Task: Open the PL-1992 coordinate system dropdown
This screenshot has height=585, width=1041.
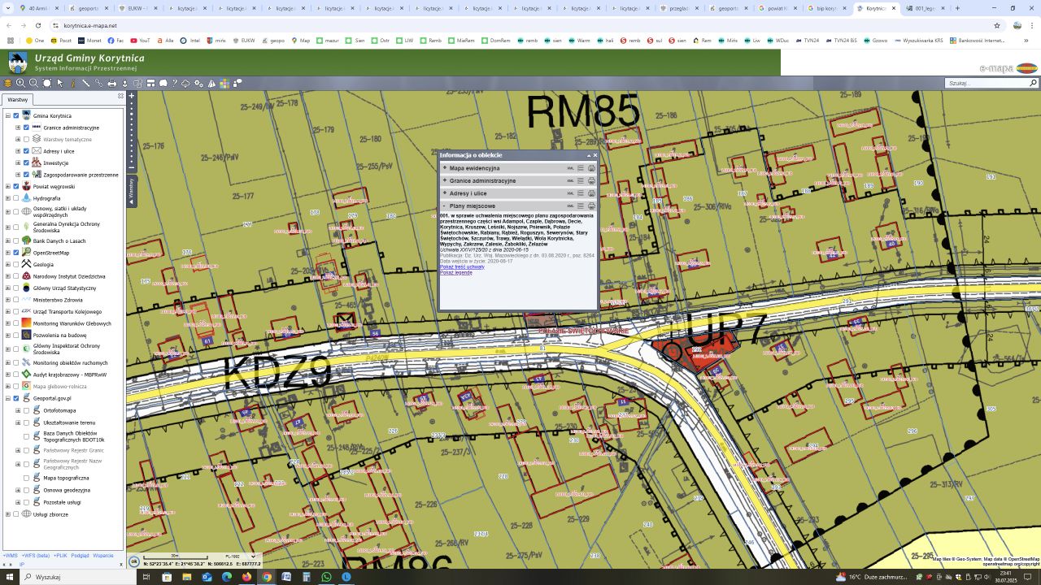Action: tap(240, 557)
